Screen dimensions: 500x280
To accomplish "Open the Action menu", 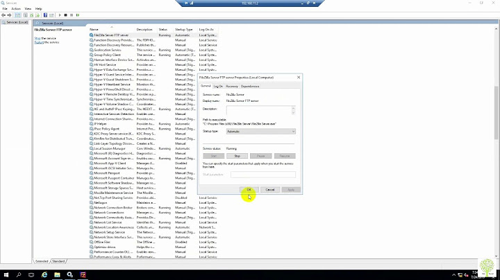I will click(x=16, y=8).
